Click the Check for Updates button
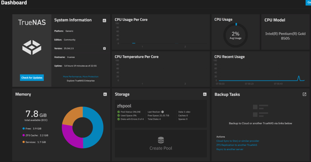The height and width of the screenshot is (162, 311). (32, 78)
